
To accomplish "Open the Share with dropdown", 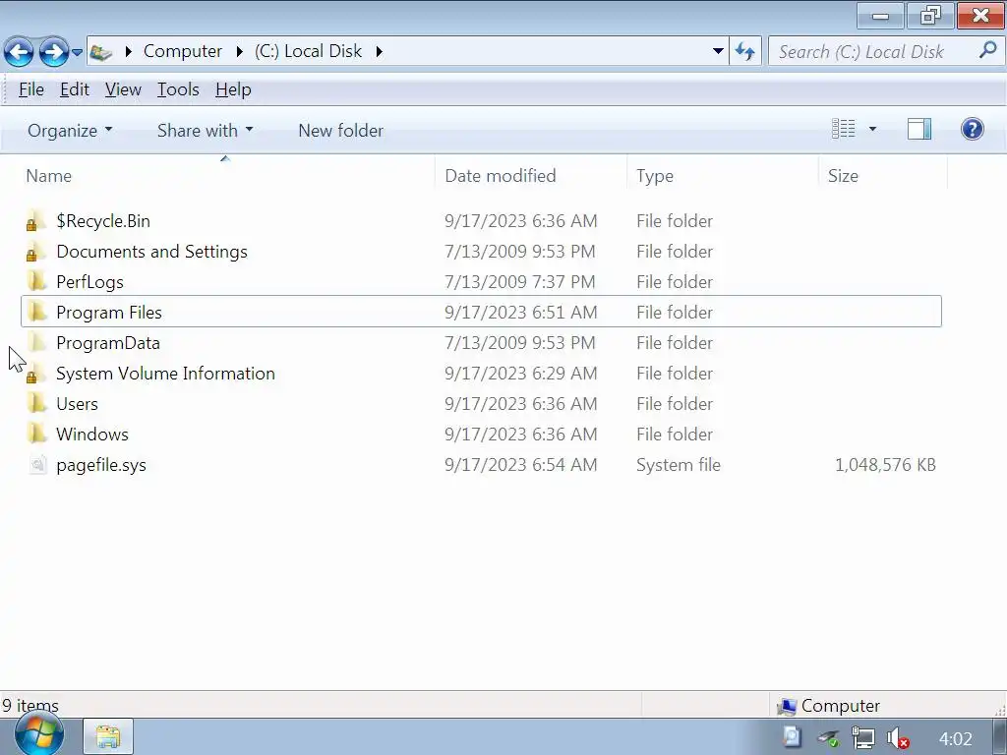I will pyautogui.click(x=205, y=131).
